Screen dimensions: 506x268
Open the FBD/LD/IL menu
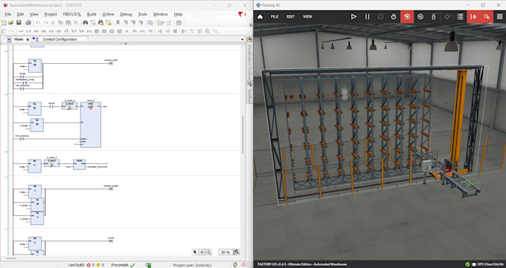coord(72,14)
